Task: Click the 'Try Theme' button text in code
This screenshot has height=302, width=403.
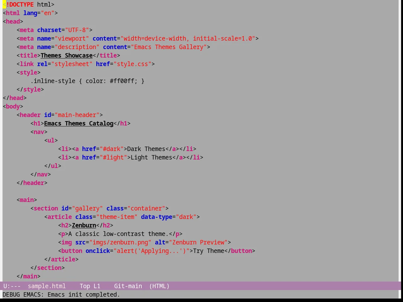Action: coord(208,251)
